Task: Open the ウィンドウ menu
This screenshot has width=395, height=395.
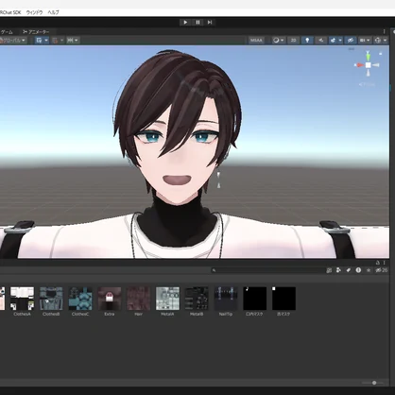Action: [34, 12]
